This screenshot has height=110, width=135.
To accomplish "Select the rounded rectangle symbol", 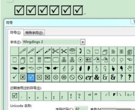I will point(56,60).
